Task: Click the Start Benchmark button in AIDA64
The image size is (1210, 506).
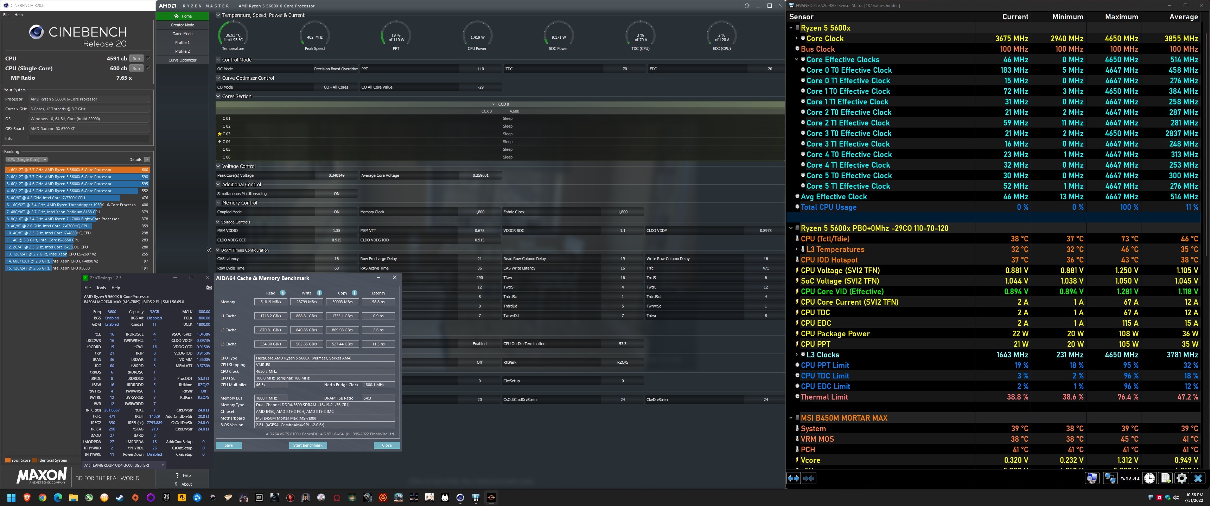Action: (x=308, y=446)
